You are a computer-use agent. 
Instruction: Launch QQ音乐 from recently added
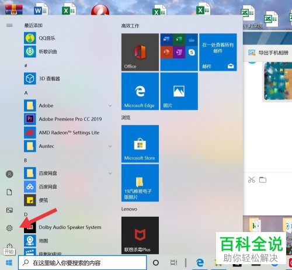click(x=68, y=38)
